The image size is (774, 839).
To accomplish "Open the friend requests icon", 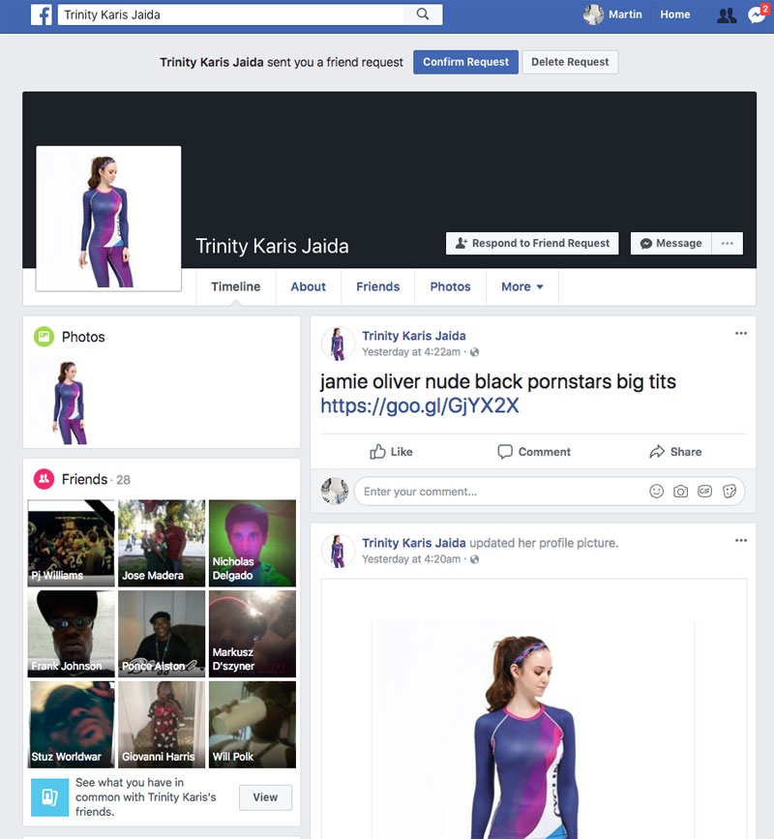I will [726, 15].
